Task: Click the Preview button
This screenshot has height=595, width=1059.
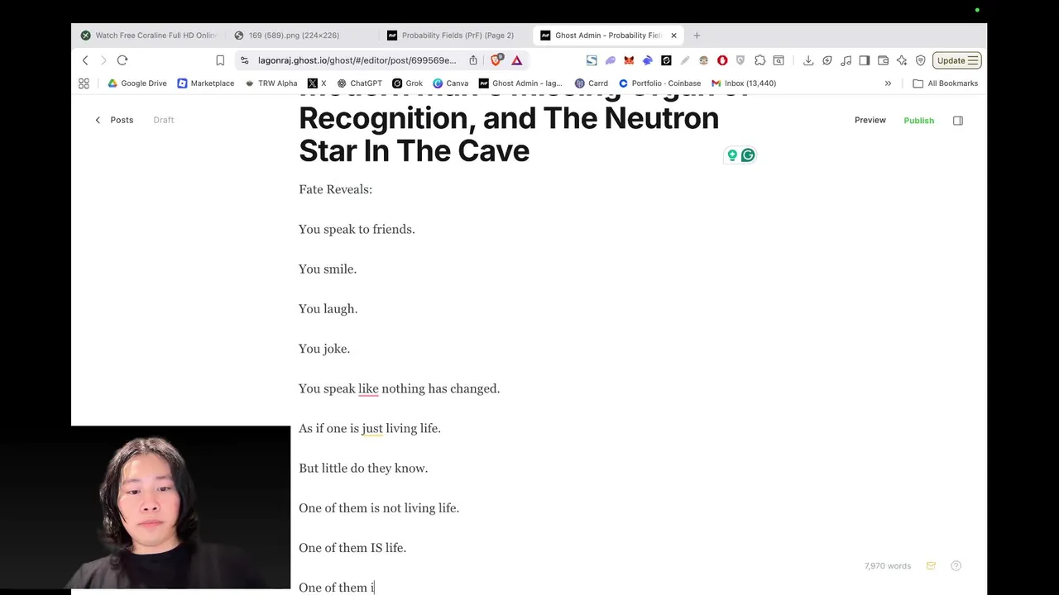Action: pyautogui.click(x=870, y=121)
